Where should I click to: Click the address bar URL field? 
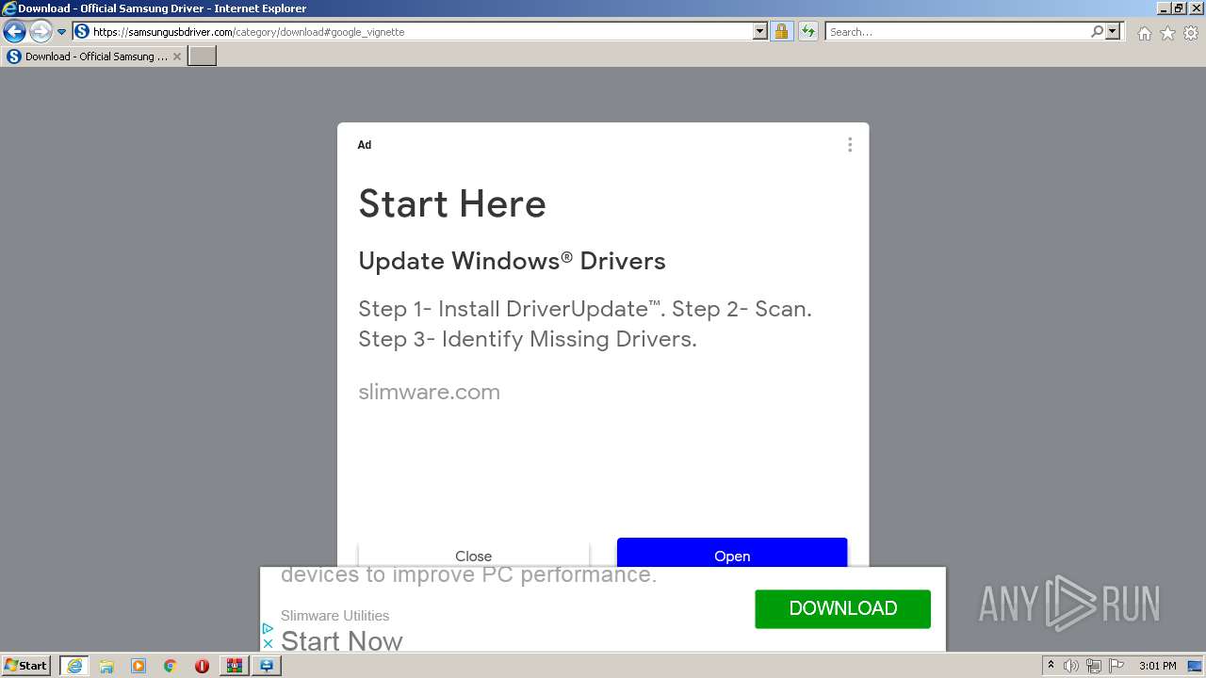coord(420,31)
